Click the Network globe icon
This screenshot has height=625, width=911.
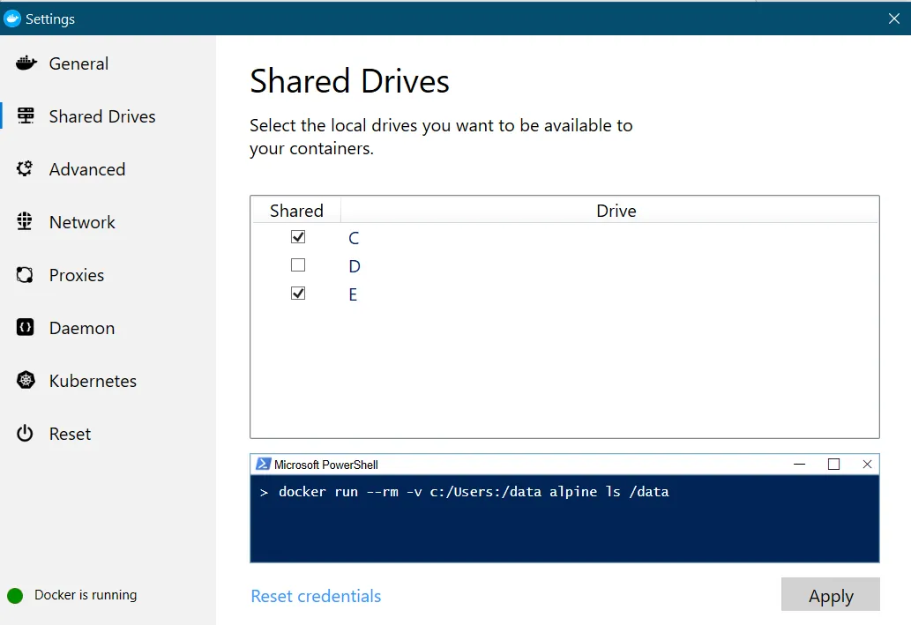[x=26, y=222]
